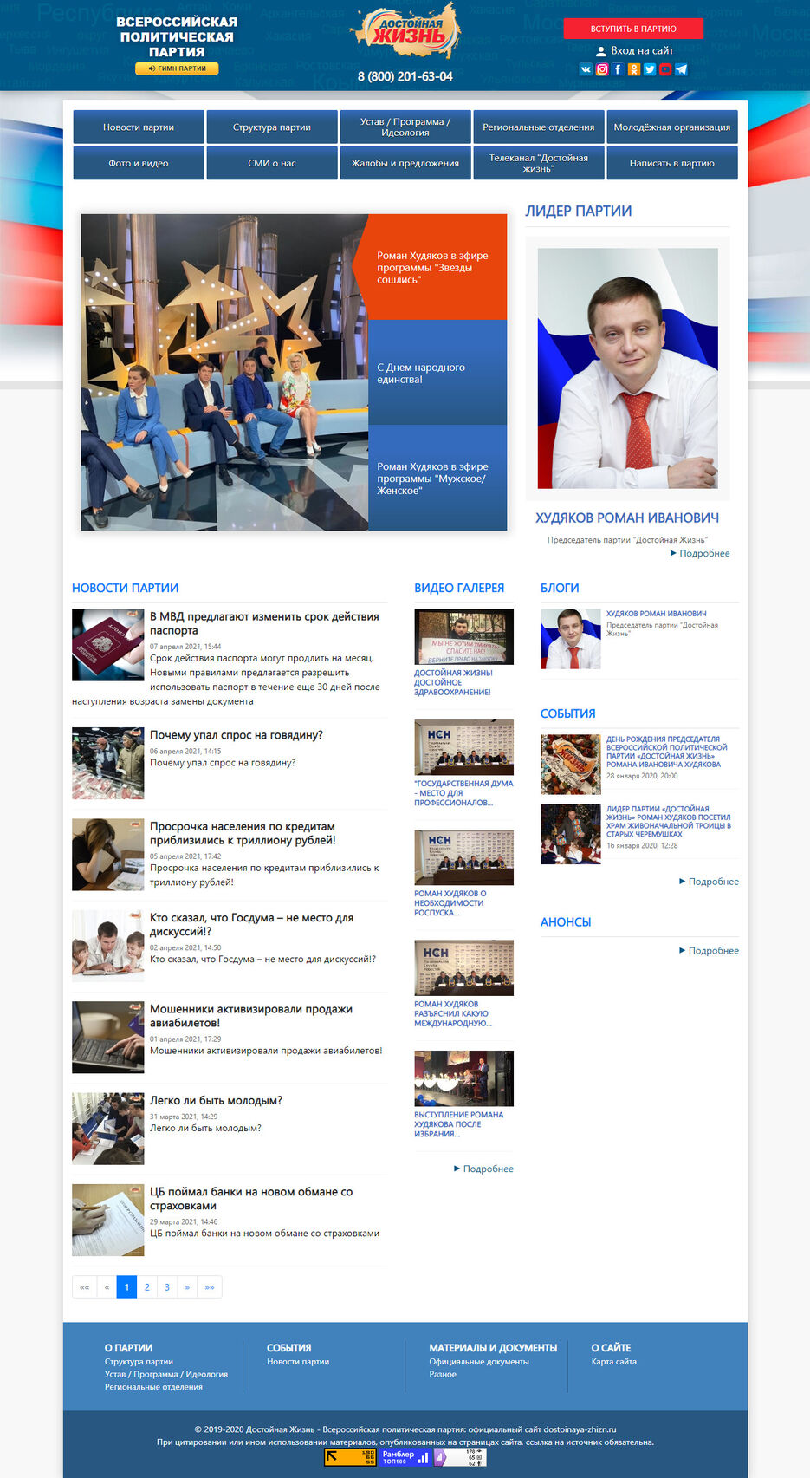Open the Telegram channel icon

pos(681,69)
